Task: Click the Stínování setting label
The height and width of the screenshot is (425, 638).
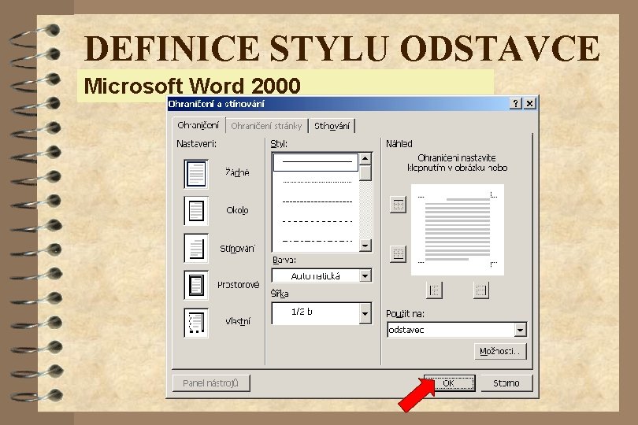Action: pyautogui.click(x=238, y=249)
